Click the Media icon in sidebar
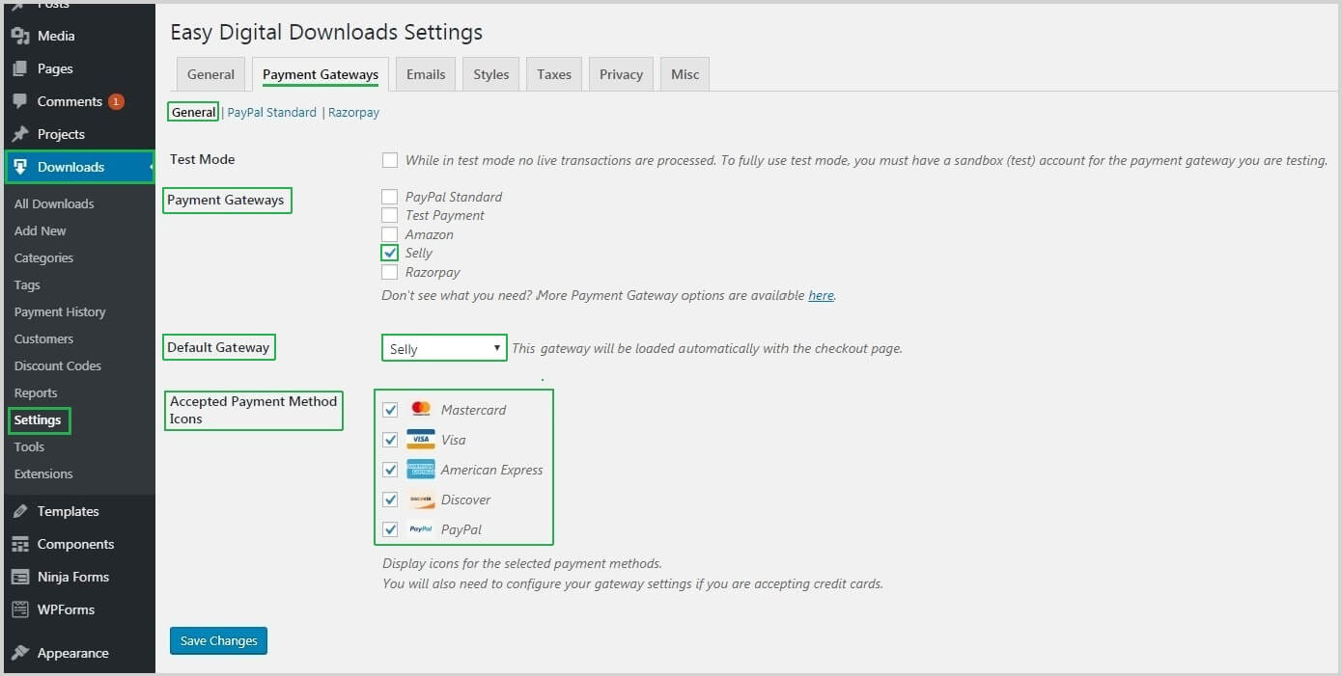The height and width of the screenshot is (676, 1342). click(20, 36)
